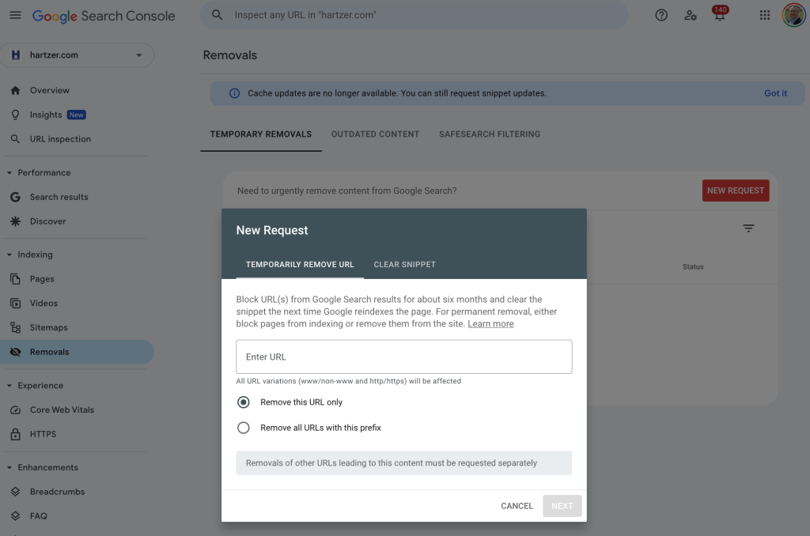Open HTTPS report
The width and height of the screenshot is (810, 536).
tap(43, 434)
